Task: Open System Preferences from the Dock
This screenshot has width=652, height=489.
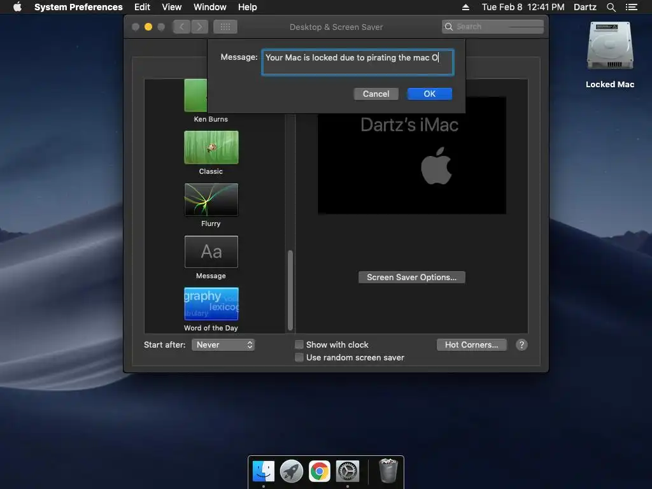Action: 348,471
